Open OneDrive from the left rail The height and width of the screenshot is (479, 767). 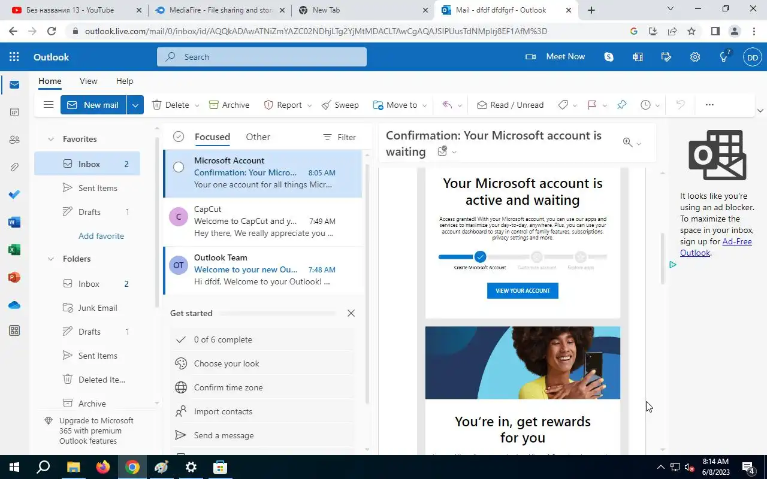click(14, 305)
